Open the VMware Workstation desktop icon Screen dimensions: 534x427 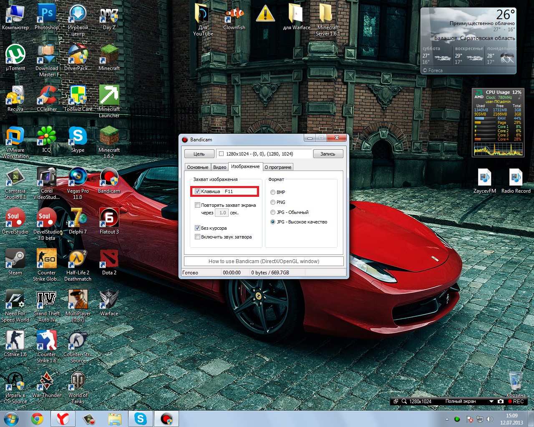click(15, 143)
